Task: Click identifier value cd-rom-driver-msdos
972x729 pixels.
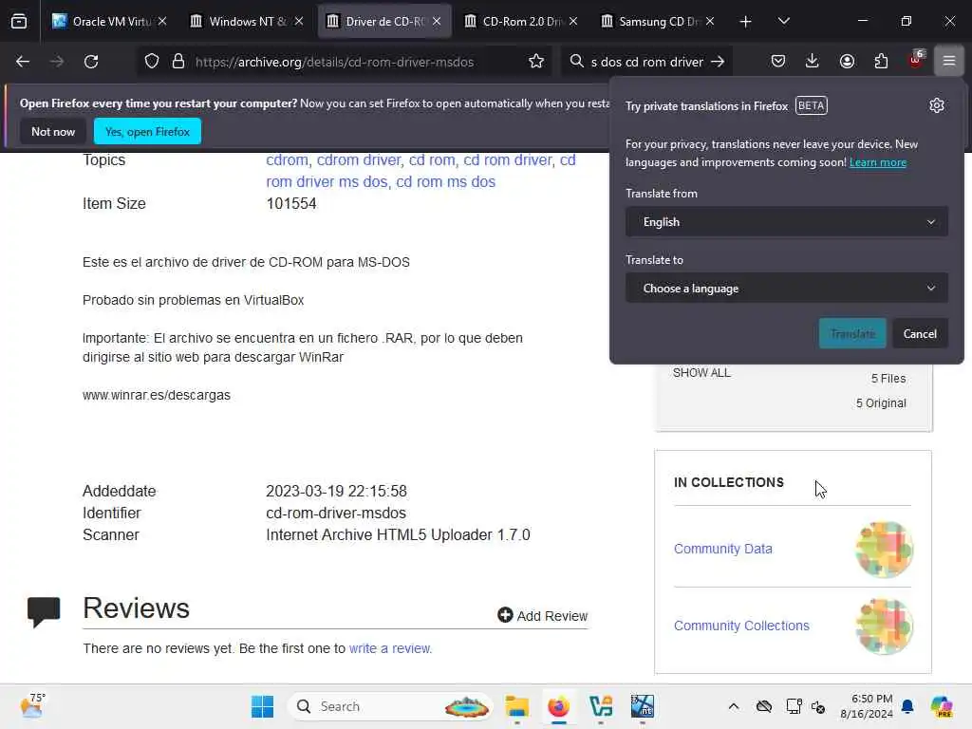Action: coord(336,513)
